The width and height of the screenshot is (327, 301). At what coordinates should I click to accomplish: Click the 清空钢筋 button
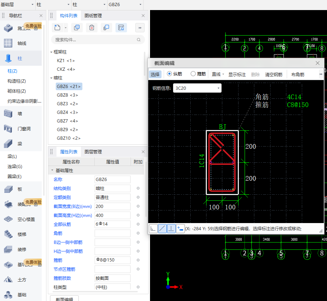[274, 74]
